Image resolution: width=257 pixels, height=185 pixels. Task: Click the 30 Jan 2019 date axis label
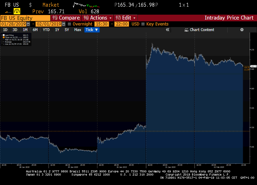(122, 167)
